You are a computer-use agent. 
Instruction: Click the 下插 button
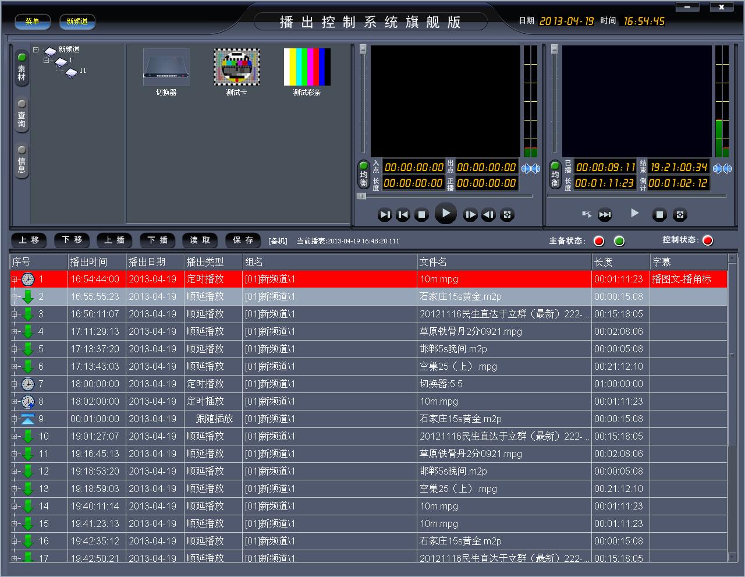158,240
